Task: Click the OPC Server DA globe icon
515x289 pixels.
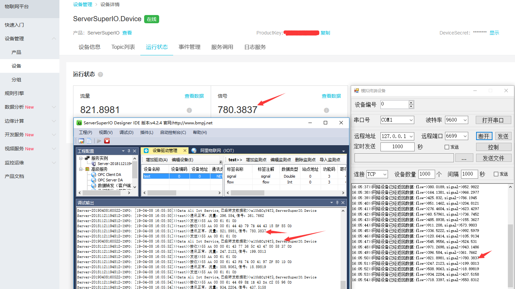Action: [94, 180]
